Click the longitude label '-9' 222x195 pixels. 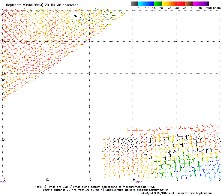89,180
